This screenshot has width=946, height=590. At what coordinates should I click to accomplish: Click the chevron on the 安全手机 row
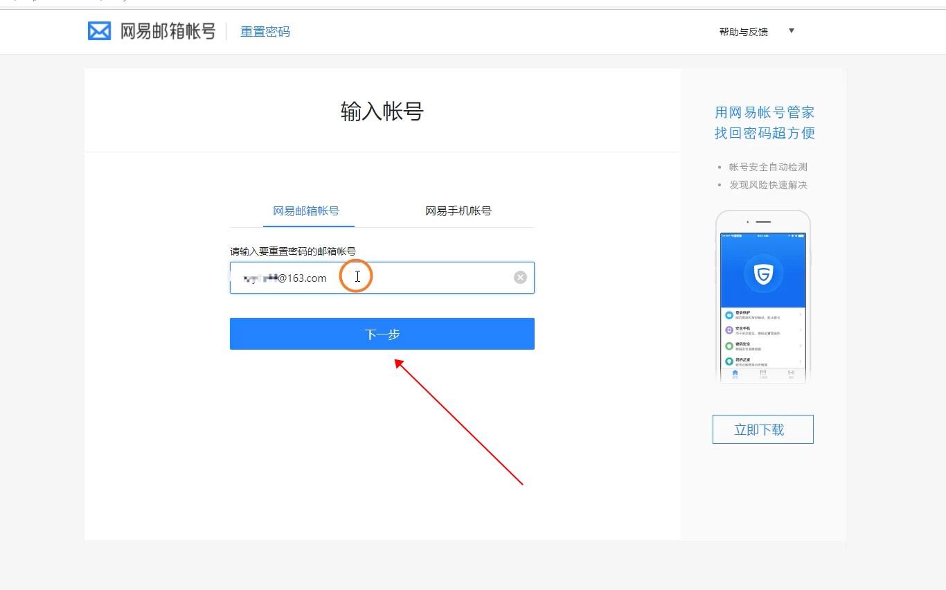(x=801, y=330)
